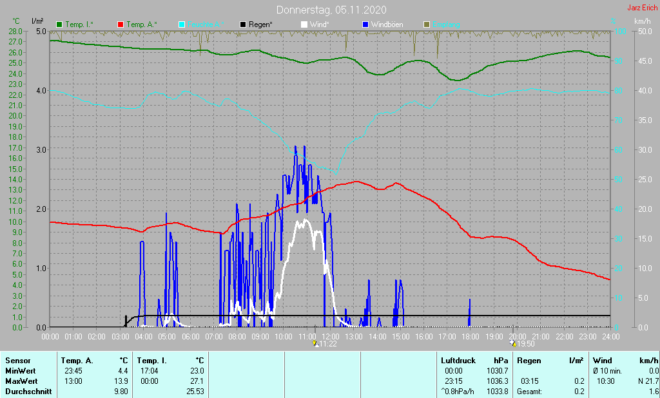
Task: Click the chart title Donnerstag, 05.11.2020
Action: pyautogui.click(x=331, y=10)
